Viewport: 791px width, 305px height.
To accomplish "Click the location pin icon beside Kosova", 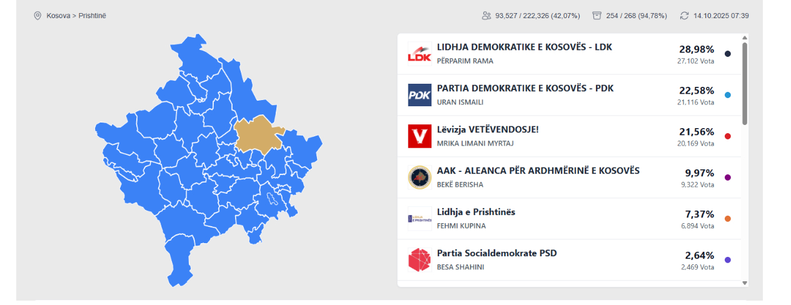I will tap(38, 16).
